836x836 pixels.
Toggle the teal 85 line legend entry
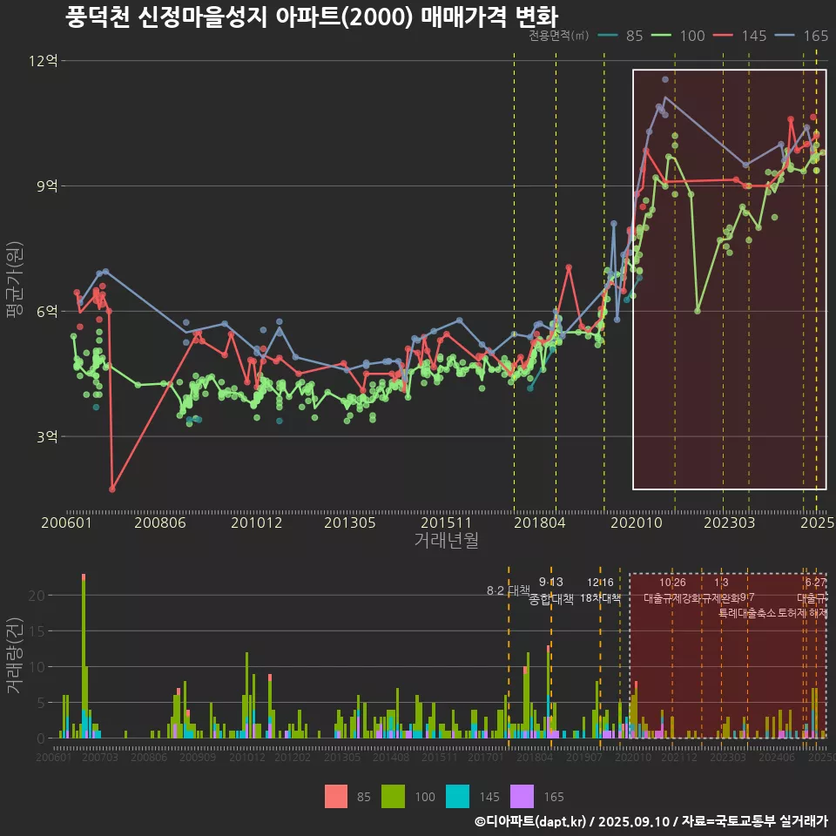pyautogui.click(x=621, y=36)
